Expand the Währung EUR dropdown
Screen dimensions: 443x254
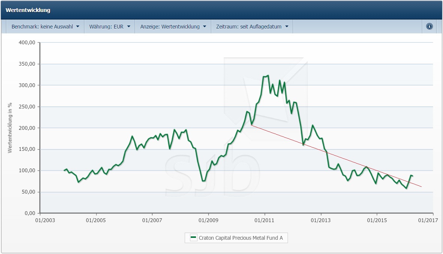tap(110, 27)
